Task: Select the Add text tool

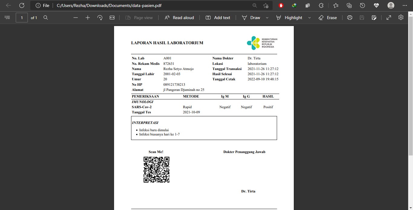Action: (218, 18)
